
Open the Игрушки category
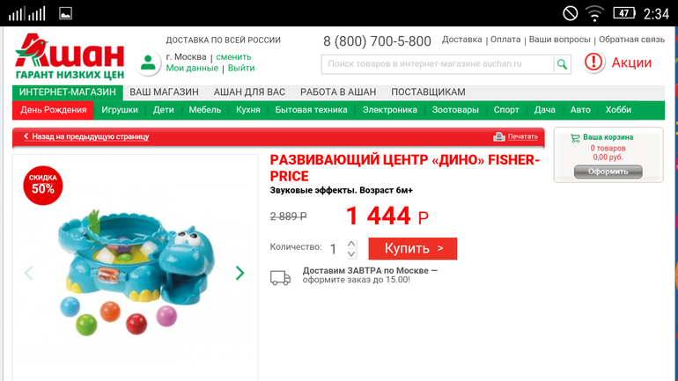click(x=120, y=110)
